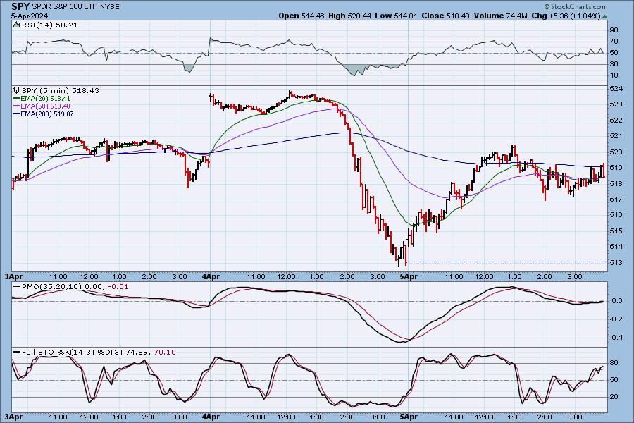This screenshot has height=423, width=634.
Task: Click the EMA(50) 518.40 legend text
Action: [45, 106]
